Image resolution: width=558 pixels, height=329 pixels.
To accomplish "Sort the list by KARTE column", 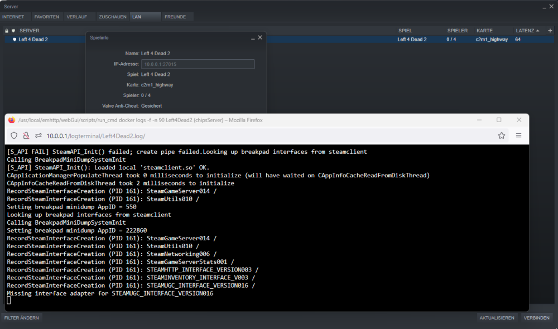I will [x=484, y=31].
